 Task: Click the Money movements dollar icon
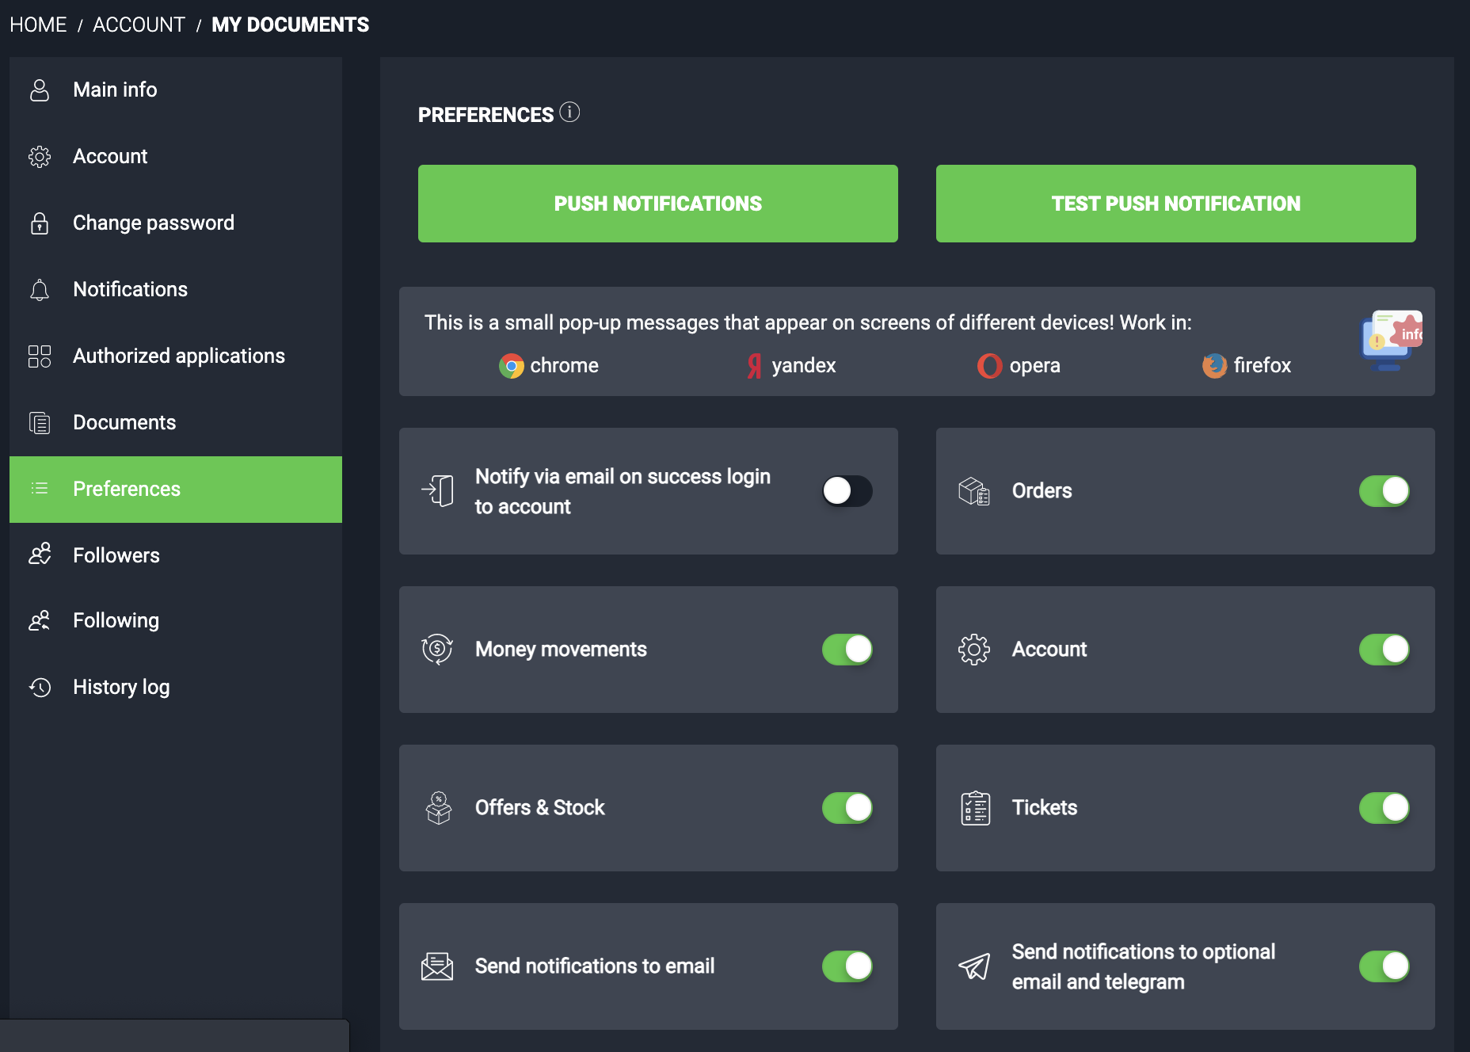pos(437,650)
